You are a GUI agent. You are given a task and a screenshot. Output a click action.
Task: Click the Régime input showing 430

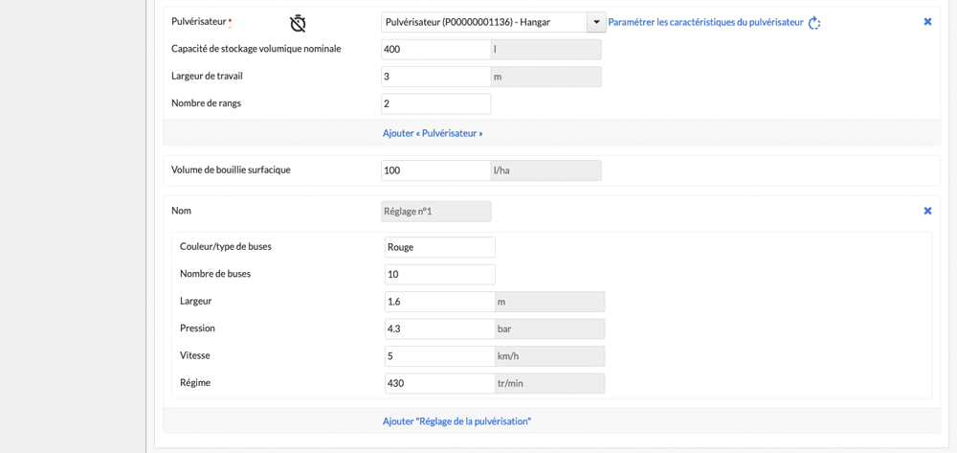pos(440,383)
